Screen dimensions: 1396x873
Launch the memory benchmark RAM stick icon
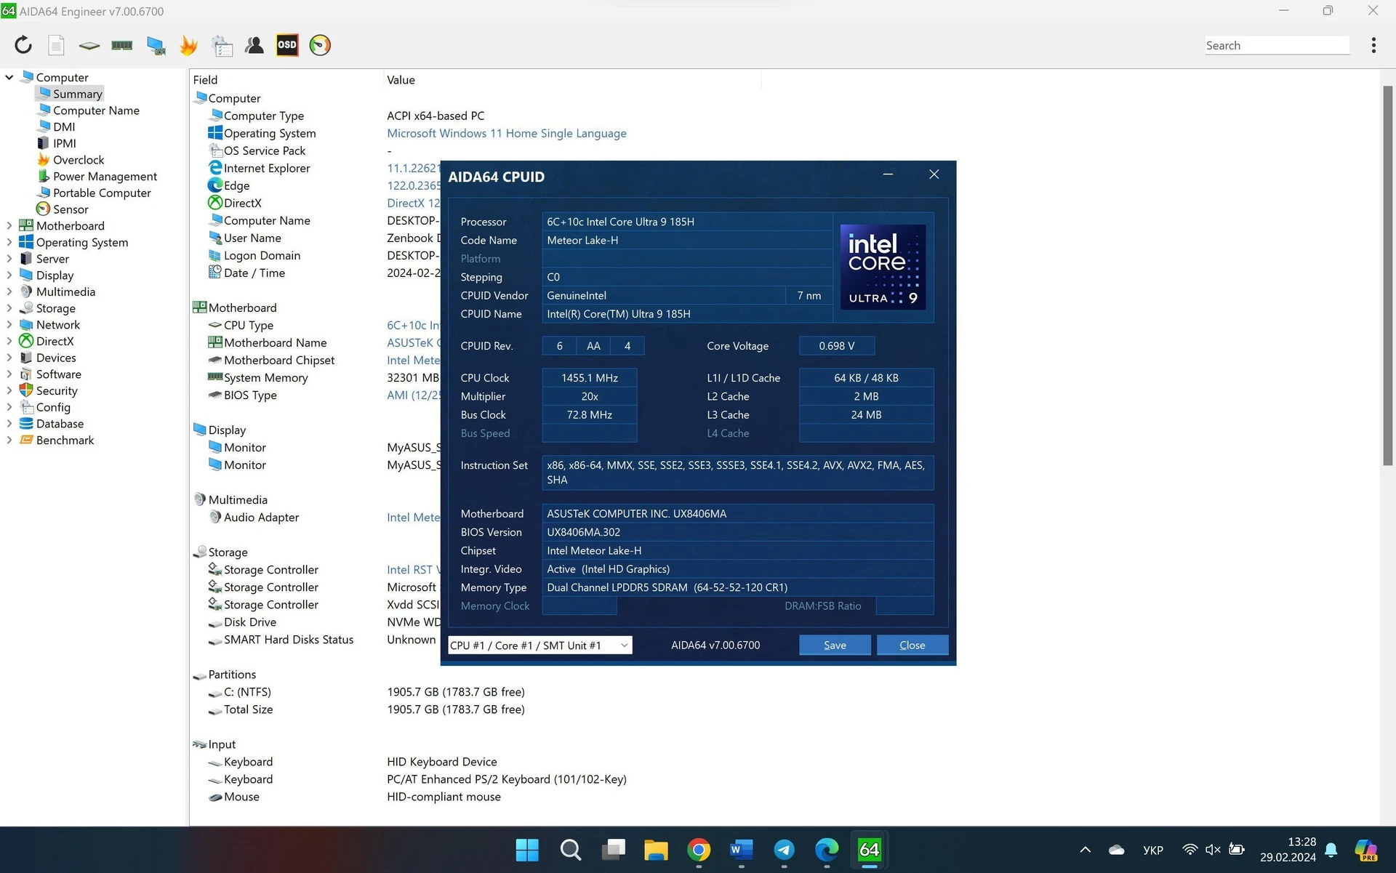[x=121, y=45]
